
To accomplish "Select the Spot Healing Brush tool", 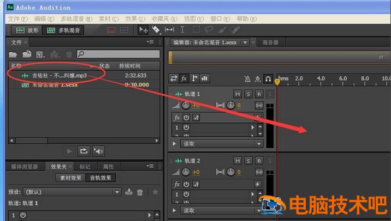I will tap(235, 30).
